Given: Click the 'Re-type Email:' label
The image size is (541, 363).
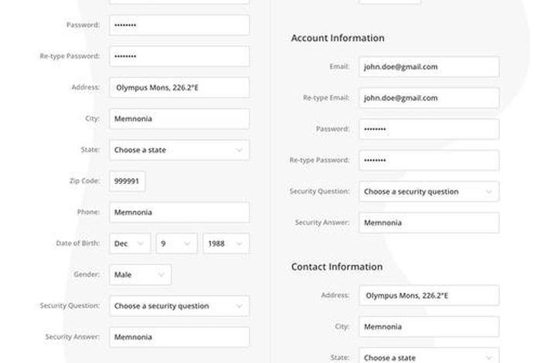Looking at the screenshot, I should (x=326, y=98).
